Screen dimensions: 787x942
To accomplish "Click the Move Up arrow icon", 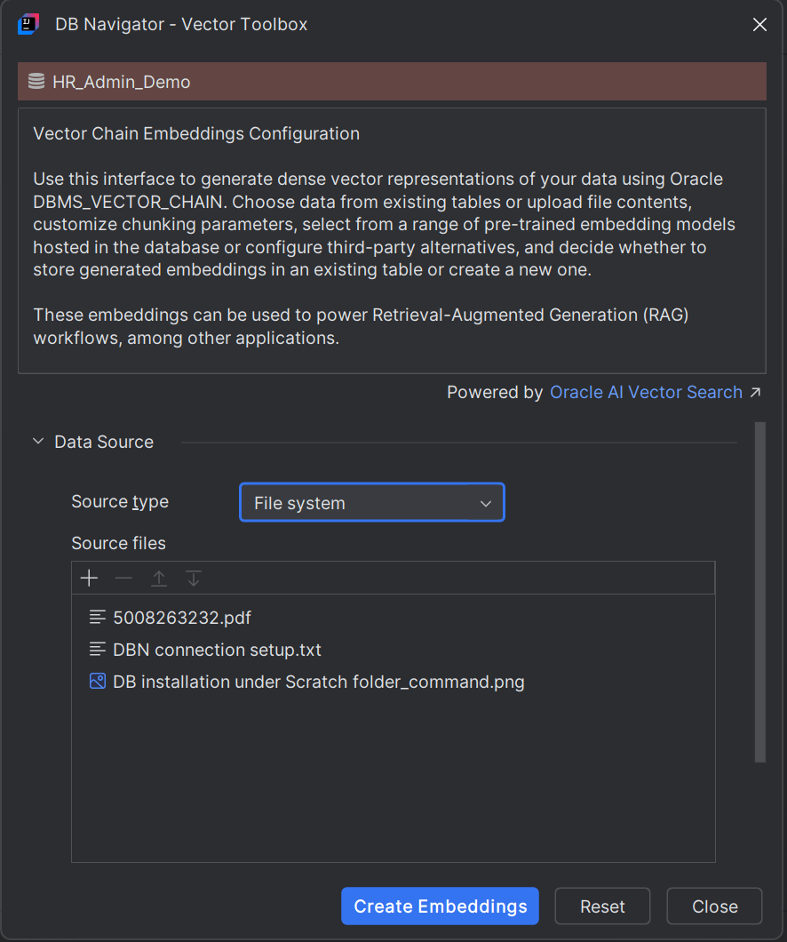I will [x=159, y=578].
